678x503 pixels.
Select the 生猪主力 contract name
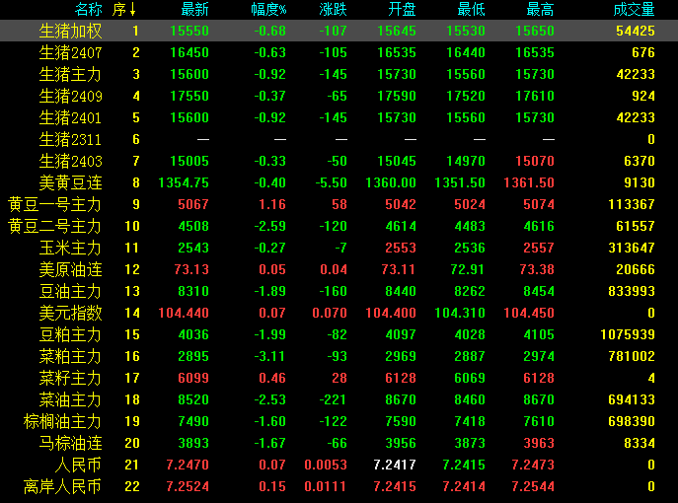[70, 74]
